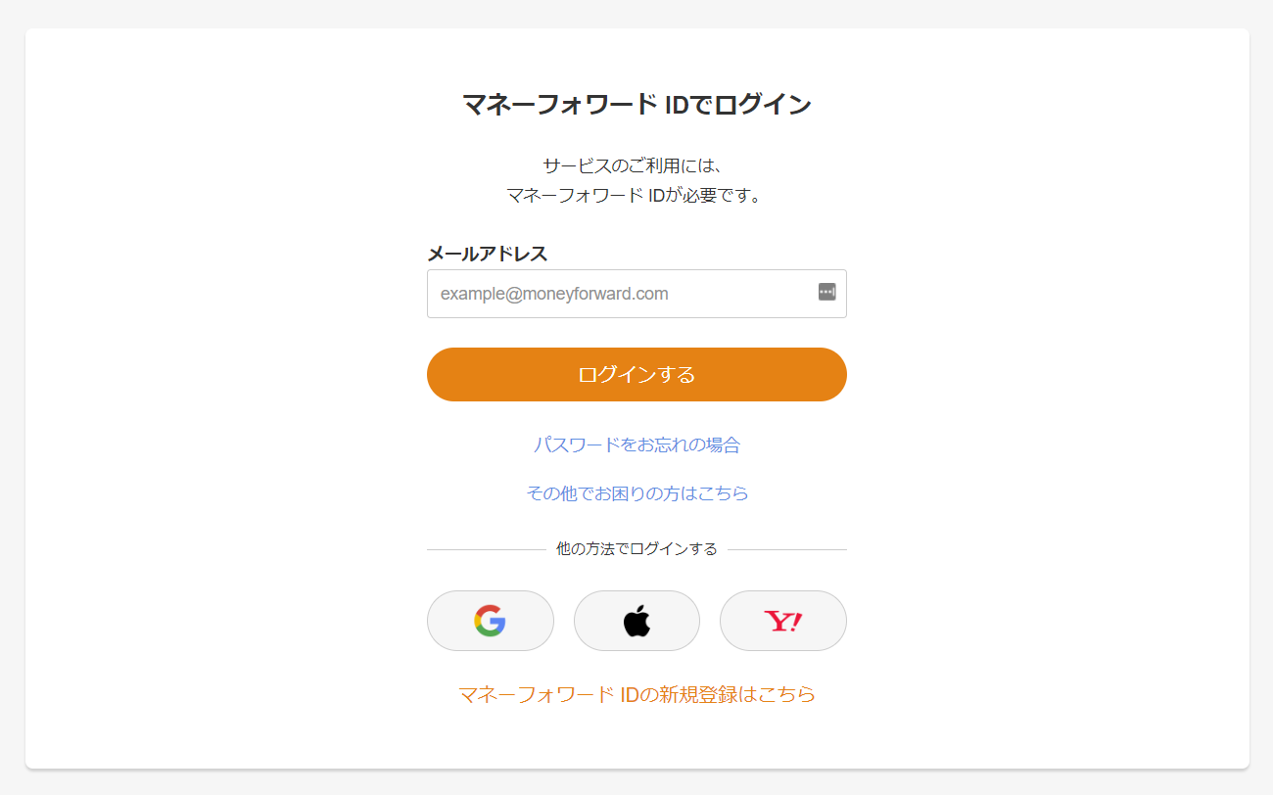Open autofill key icon beside the email placeholder
This screenshot has height=795, width=1273.
tap(827, 292)
